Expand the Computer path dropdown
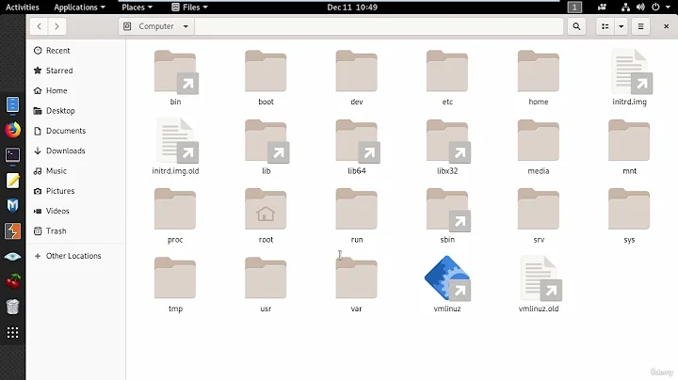Screen dimensions: 678x380 [x=186, y=26]
